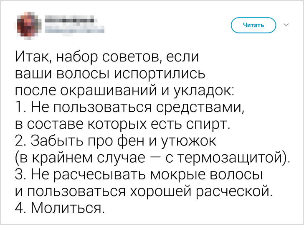This screenshot has height=225, width=304.
Task: Expand the chevron menu beside Читать
Action: tap(286, 25)
